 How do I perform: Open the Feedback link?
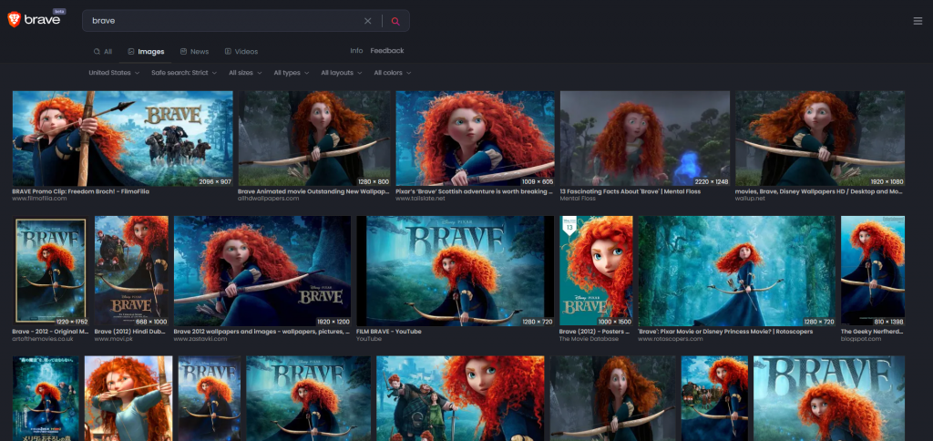(386, 51)
